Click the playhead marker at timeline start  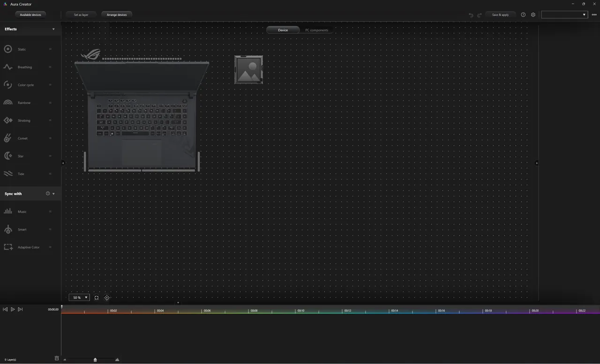[61, 307]
